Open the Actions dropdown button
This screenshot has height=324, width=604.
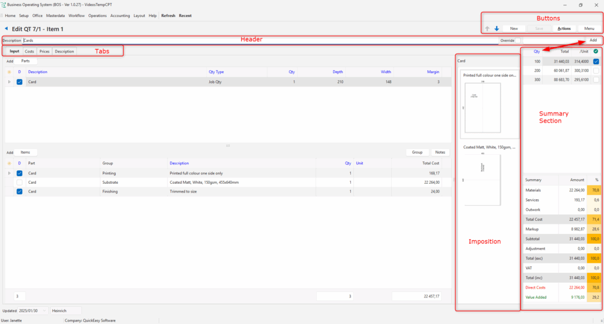(x=564, y=28)
